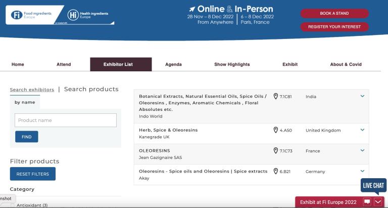Click the Fi Food ingredients Europe logo
388x208 pixels.
(x=31, y=15)
